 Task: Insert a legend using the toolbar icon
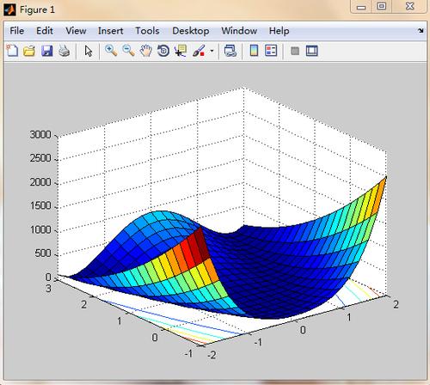271,51
